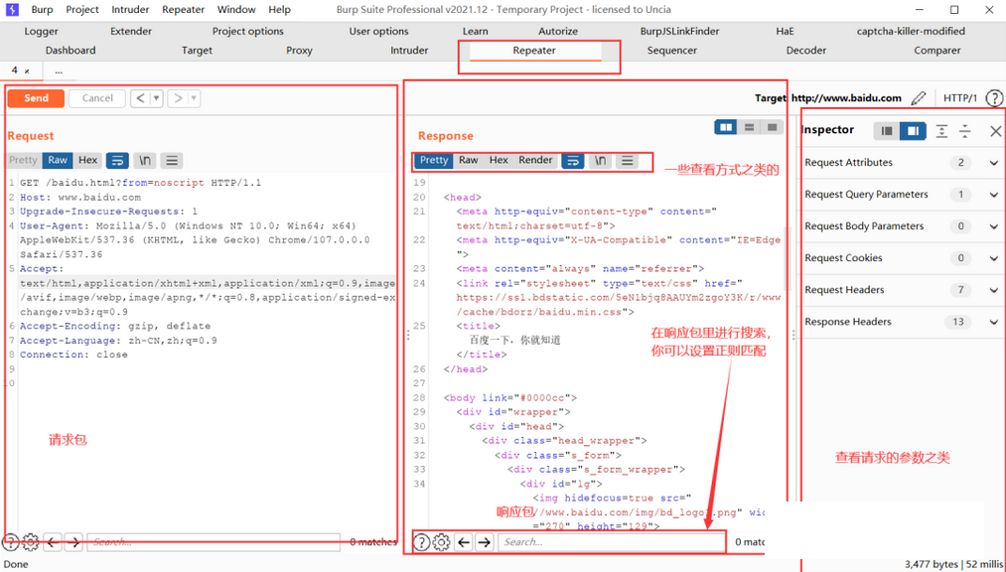Switch Response view to Pretty
Screen dimensions: 1006x572
coord(434,160)
